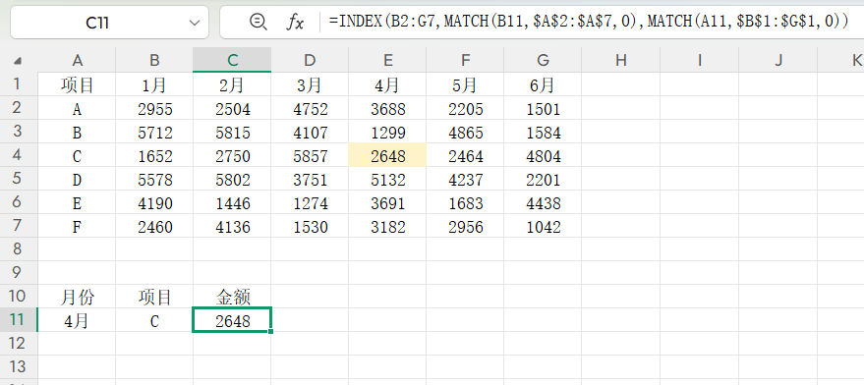This screenshot has width=864, height=385.
Task: Click cell with value 2201
Action: (544, 179)
